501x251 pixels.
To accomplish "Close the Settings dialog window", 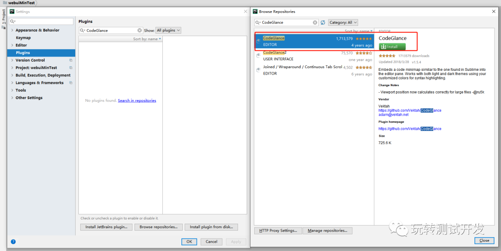I will pyautogui.click(x=245, y=12).
